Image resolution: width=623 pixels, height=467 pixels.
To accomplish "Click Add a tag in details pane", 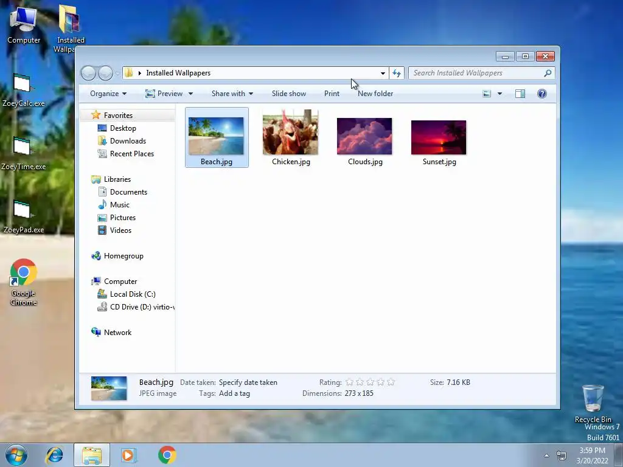I will [234, 393].
